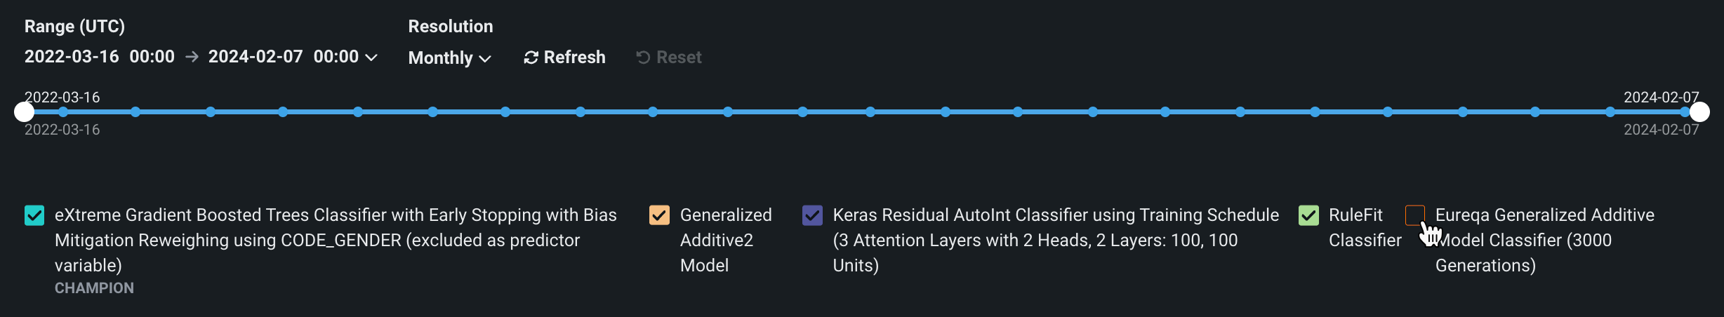Open the Monthly resolution dropdown
The height and width of the screenshot is (317, 1724).
coord(449,58)
